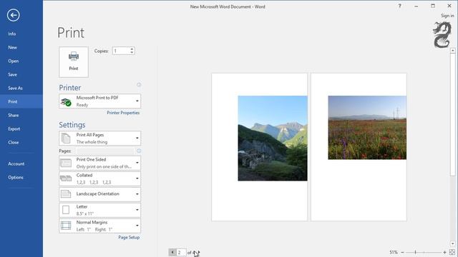Open the Microsoft Print to PDF printer dropdown
The image size is (458, 257).
pyautogui.click(x=100, y=101)
